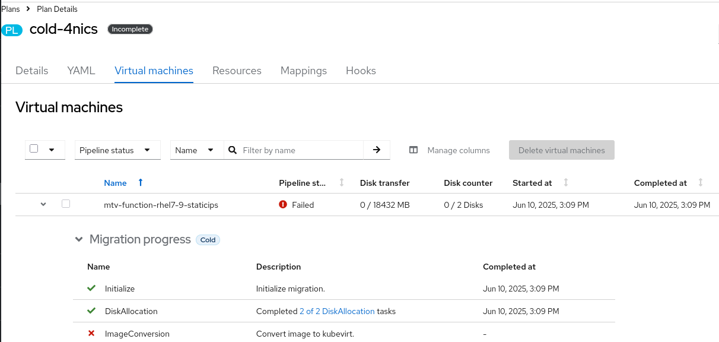Open the 2 of 2 DiskAllocation link
This screenshot has width=719, height=342.
click(x=337, y=311)
